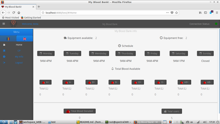
Task: Open a new browser tab with plus
Action: (x=39, y=7)
